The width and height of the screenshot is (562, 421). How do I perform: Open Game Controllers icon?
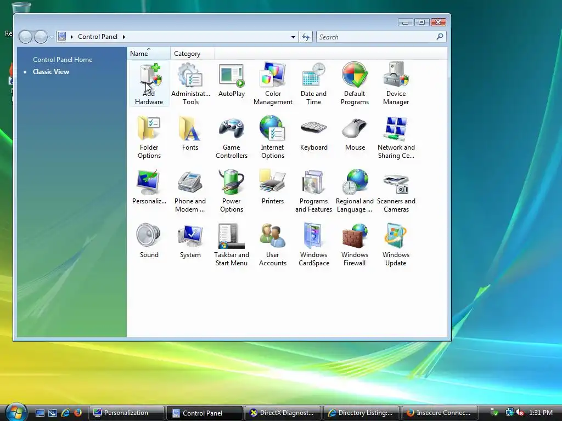click(x=232, y=138)
